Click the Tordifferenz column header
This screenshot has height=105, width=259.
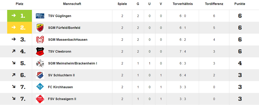tap(214, 4)
